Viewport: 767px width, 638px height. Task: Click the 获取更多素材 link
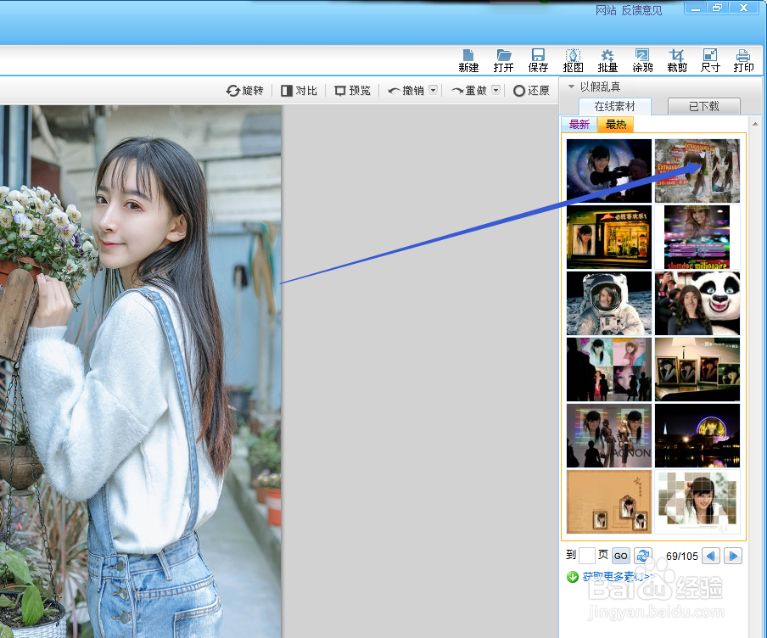[619, 577]
